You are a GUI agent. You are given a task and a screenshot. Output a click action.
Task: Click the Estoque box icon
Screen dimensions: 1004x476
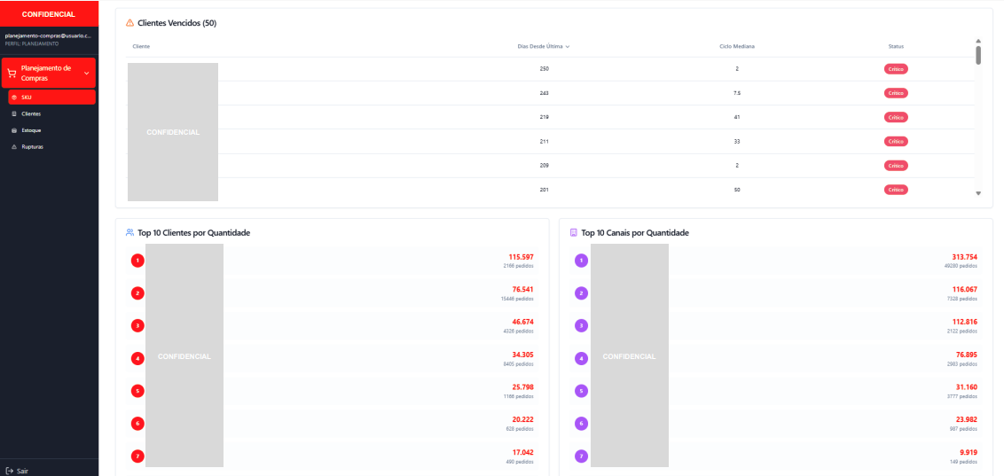14,130
